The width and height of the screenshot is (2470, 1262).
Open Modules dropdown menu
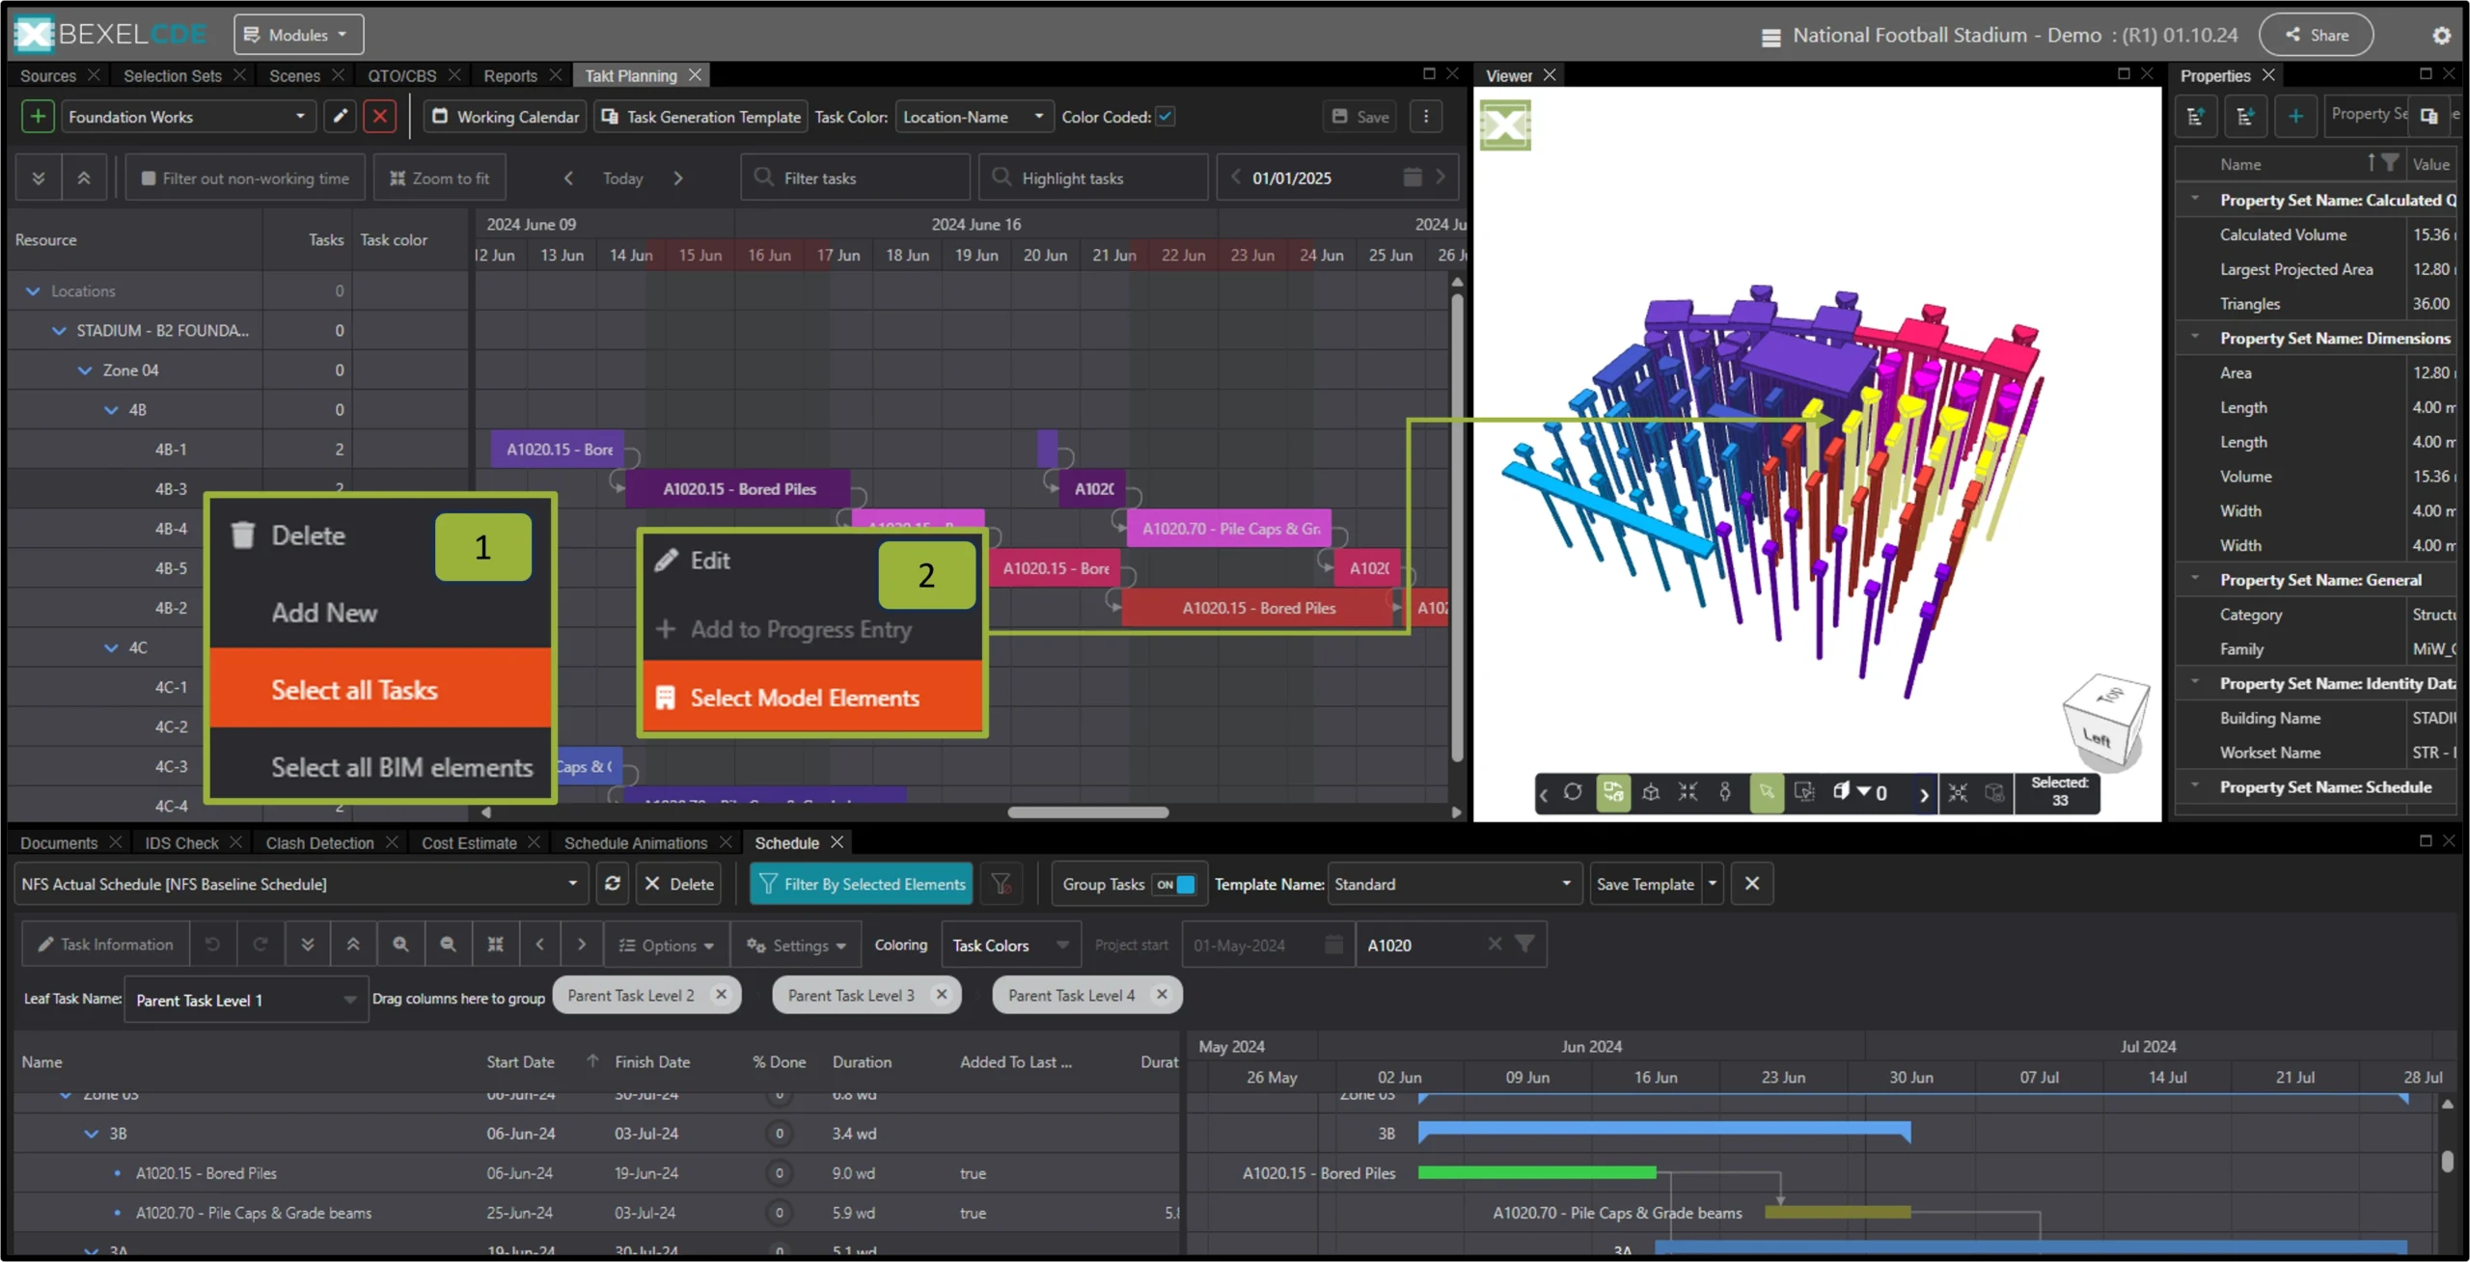point(298,35)
